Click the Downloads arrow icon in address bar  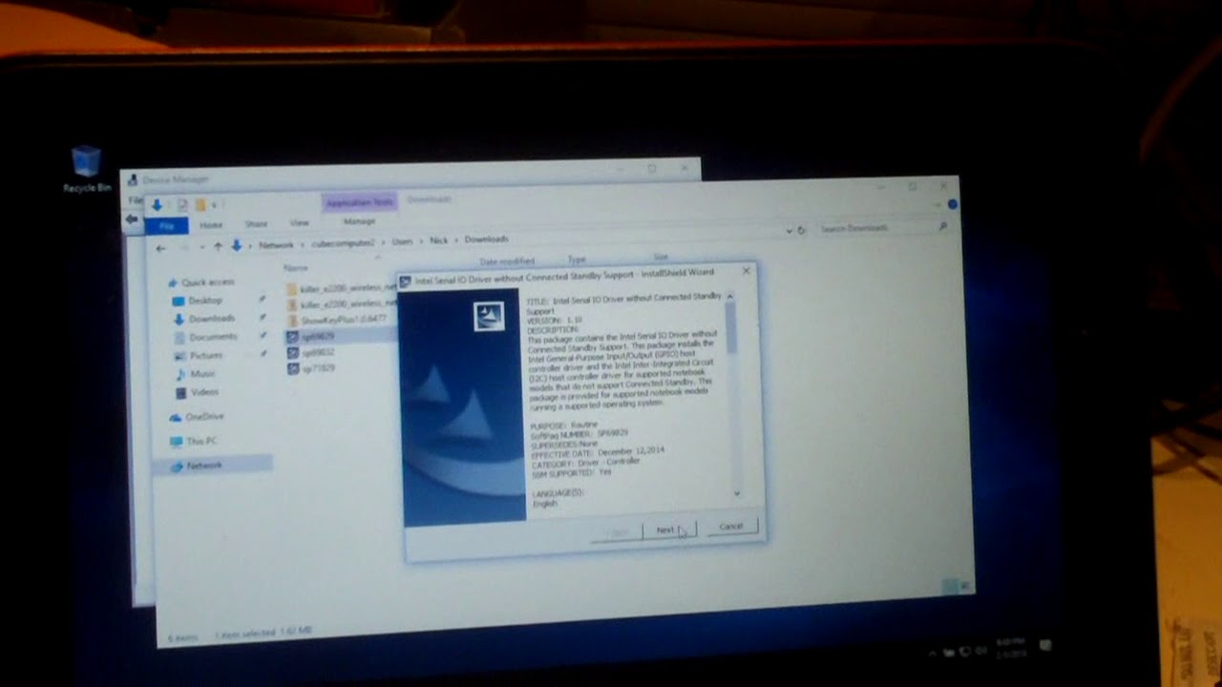point(236,246)
